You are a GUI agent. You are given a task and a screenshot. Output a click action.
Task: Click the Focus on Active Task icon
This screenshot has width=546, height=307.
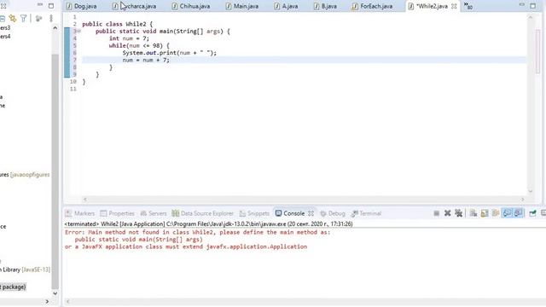coord(38,18)
